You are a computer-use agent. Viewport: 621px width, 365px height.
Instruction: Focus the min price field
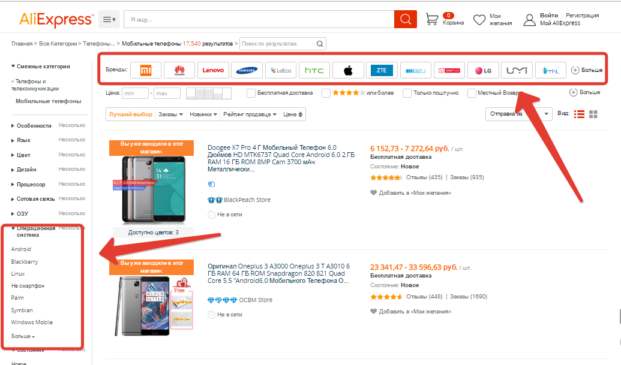tap(135, 93)
